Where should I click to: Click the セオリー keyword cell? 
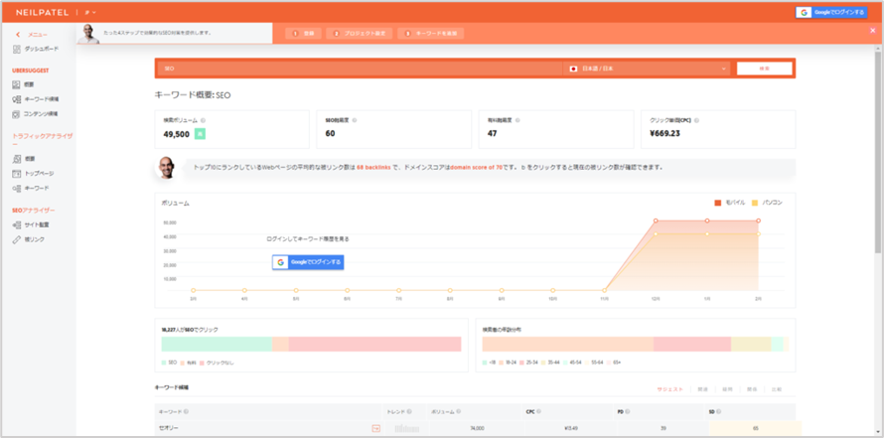pos(169,428)
